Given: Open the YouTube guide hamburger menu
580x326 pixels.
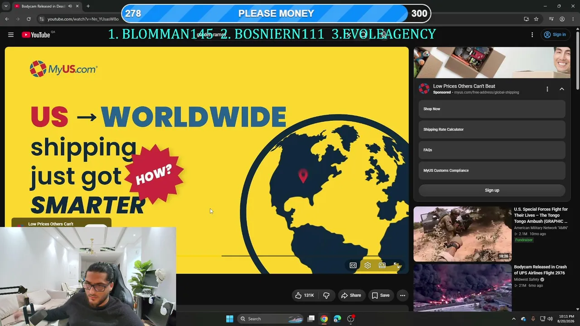Looking at the screenshot, I should click(x=11, y=35).
